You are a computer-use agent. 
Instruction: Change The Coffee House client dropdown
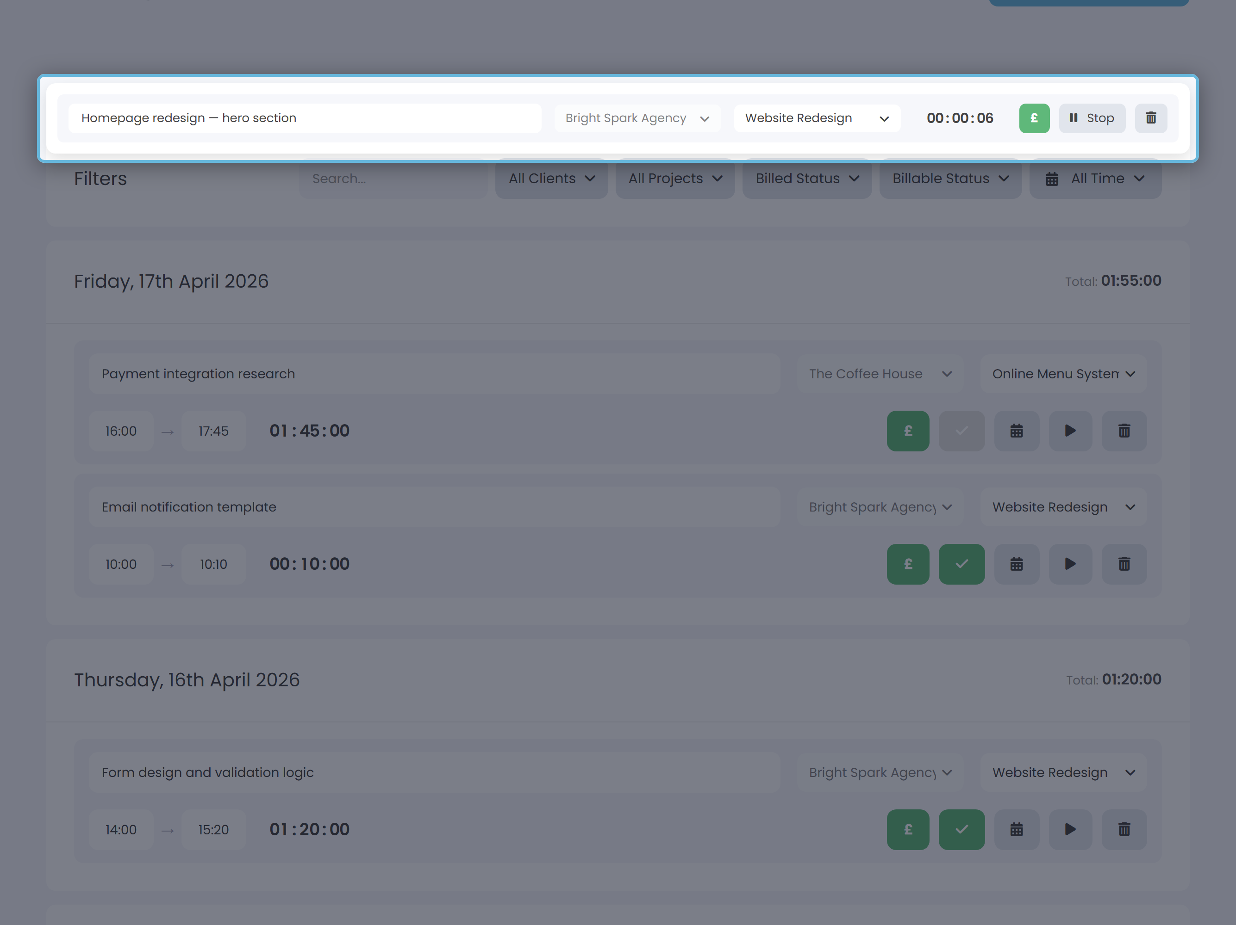pyautogui.click(x=880, y=373)
